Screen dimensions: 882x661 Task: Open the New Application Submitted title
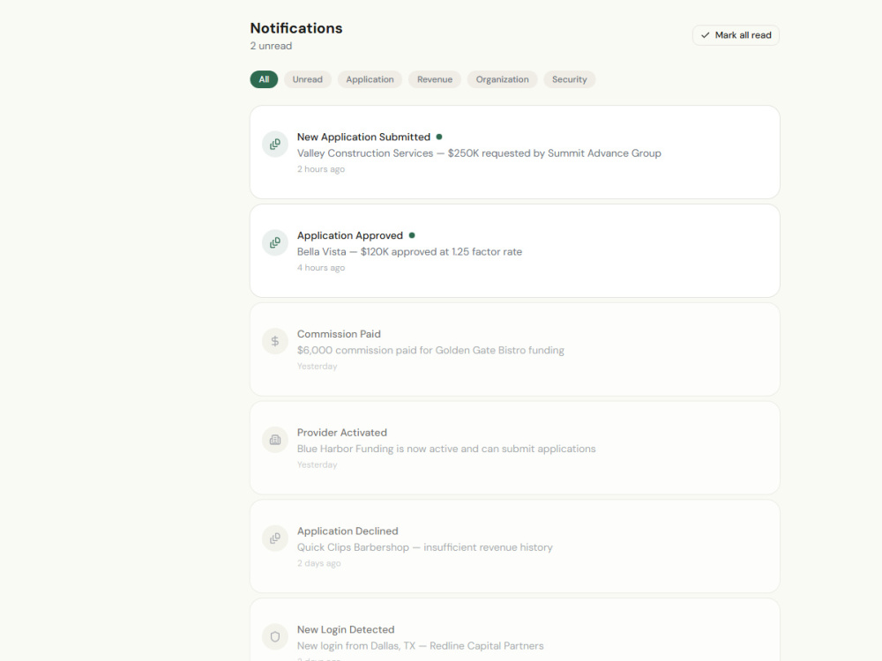pos(363,137)
